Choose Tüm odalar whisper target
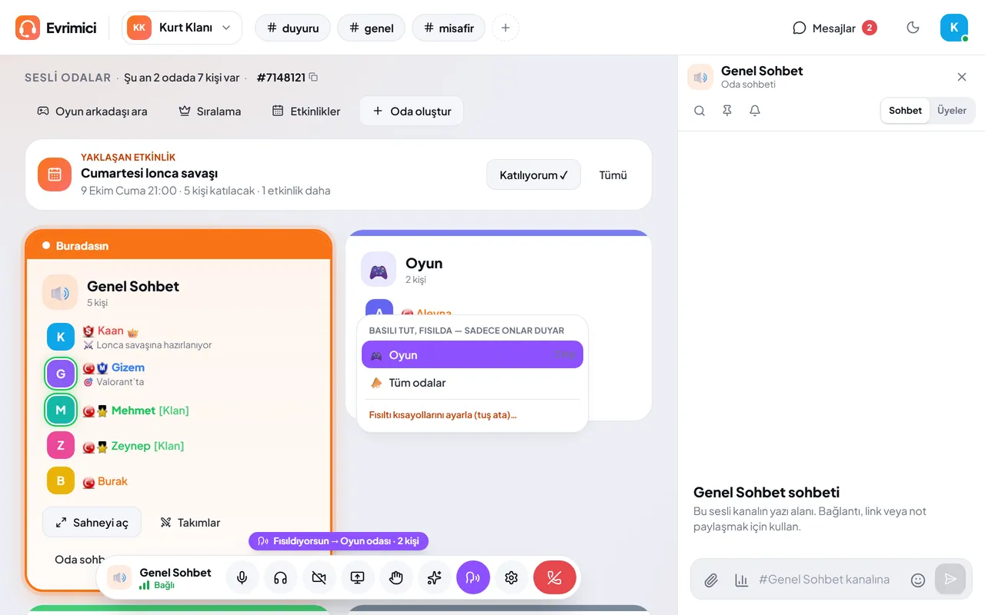This screenshot has width=985, height=615. (472, 382)
